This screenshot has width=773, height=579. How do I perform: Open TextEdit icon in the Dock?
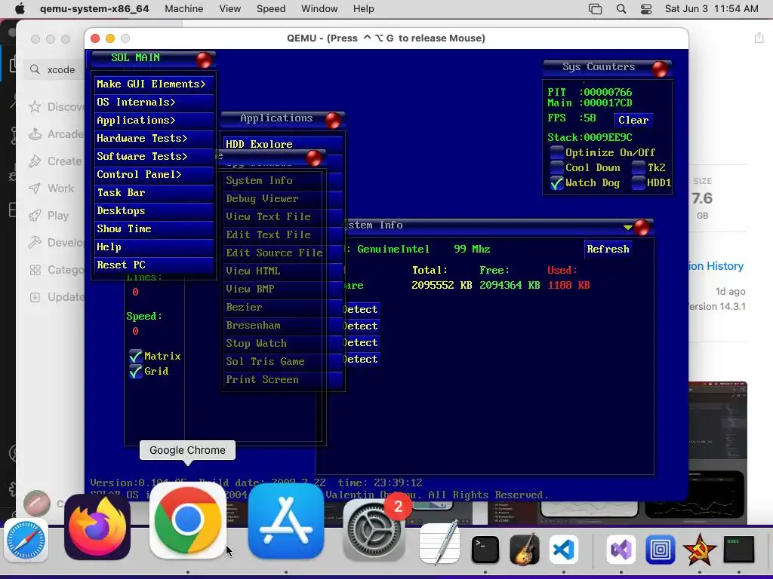click(x=439, y=543)
